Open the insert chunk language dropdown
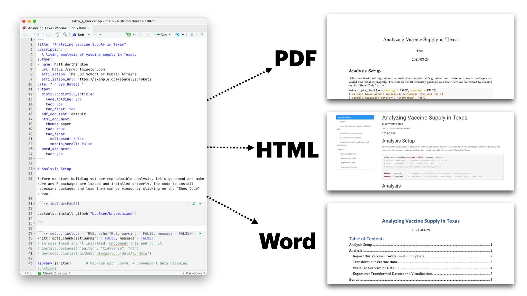This screenshot has width=527, height=296. pos(134,35)
